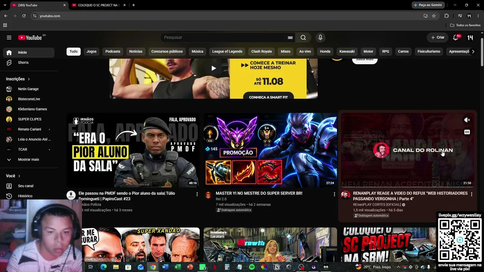
Task: Select the Ao vivo filter chip
Action: (305, 51)
